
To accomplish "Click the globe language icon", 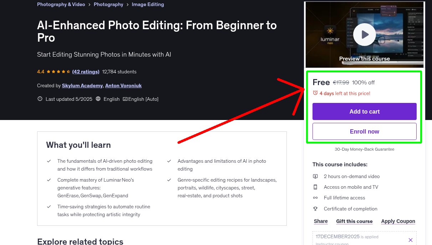I will point(98,99).
